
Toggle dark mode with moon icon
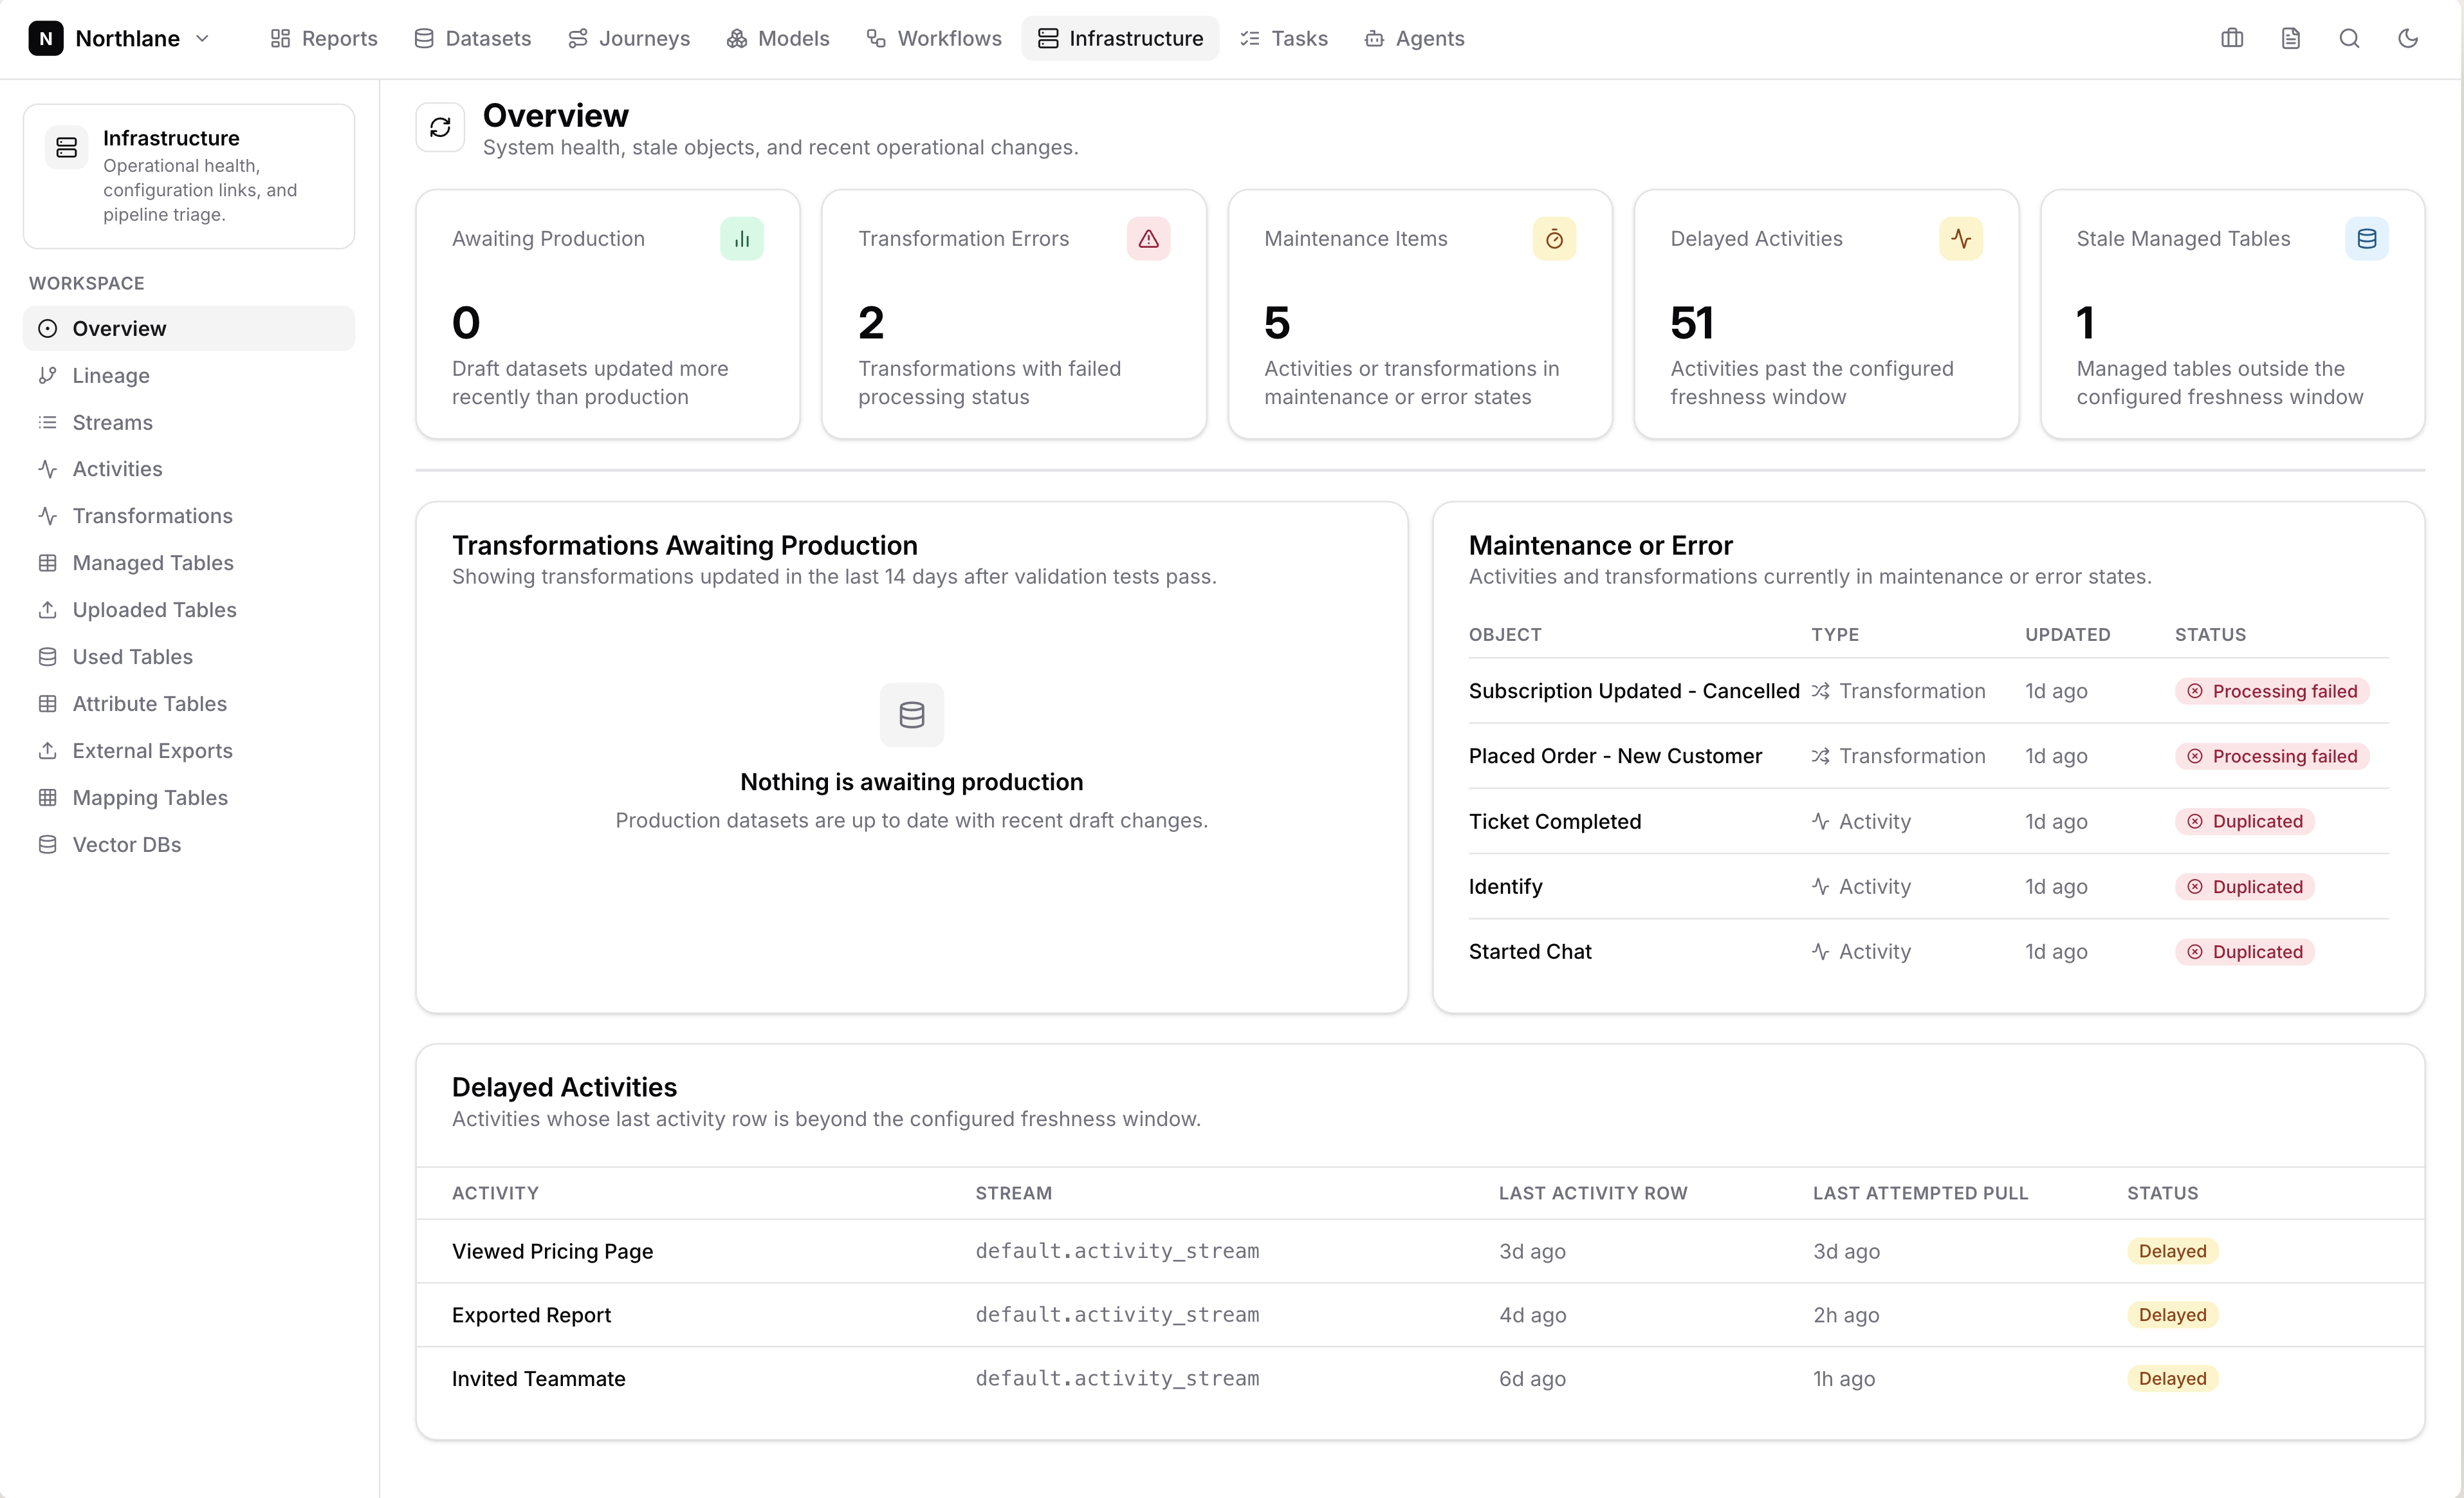(2408, 38)
